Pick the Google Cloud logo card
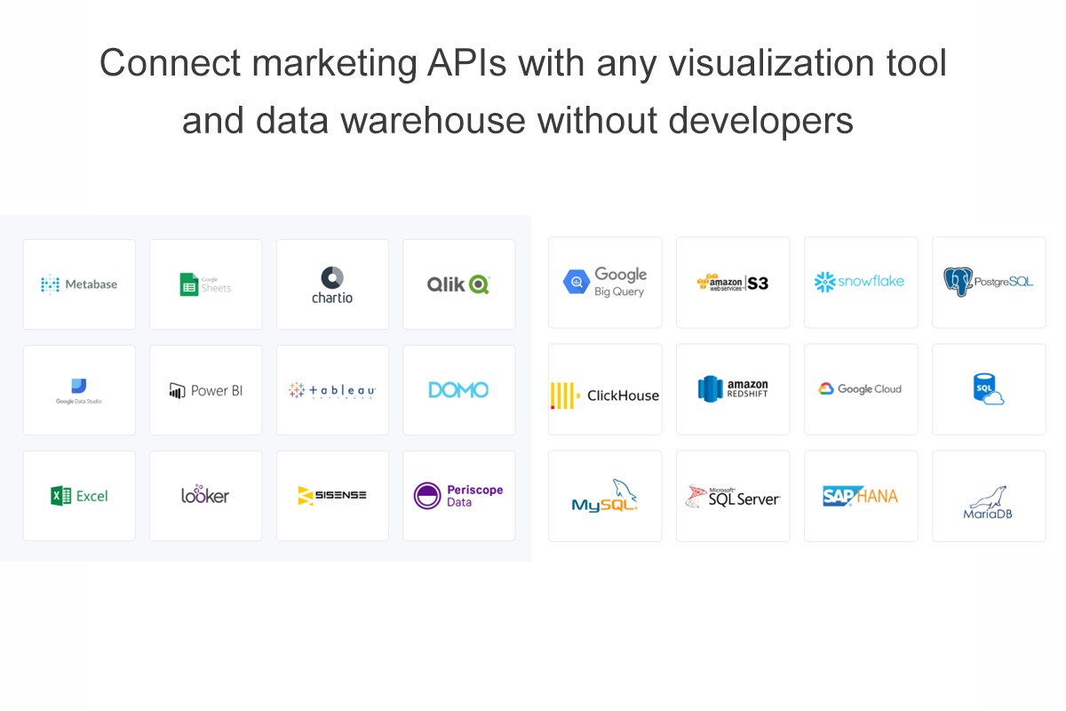Image resolution: width=1066 pixels, height=711 pixels. tap(861, 389)
